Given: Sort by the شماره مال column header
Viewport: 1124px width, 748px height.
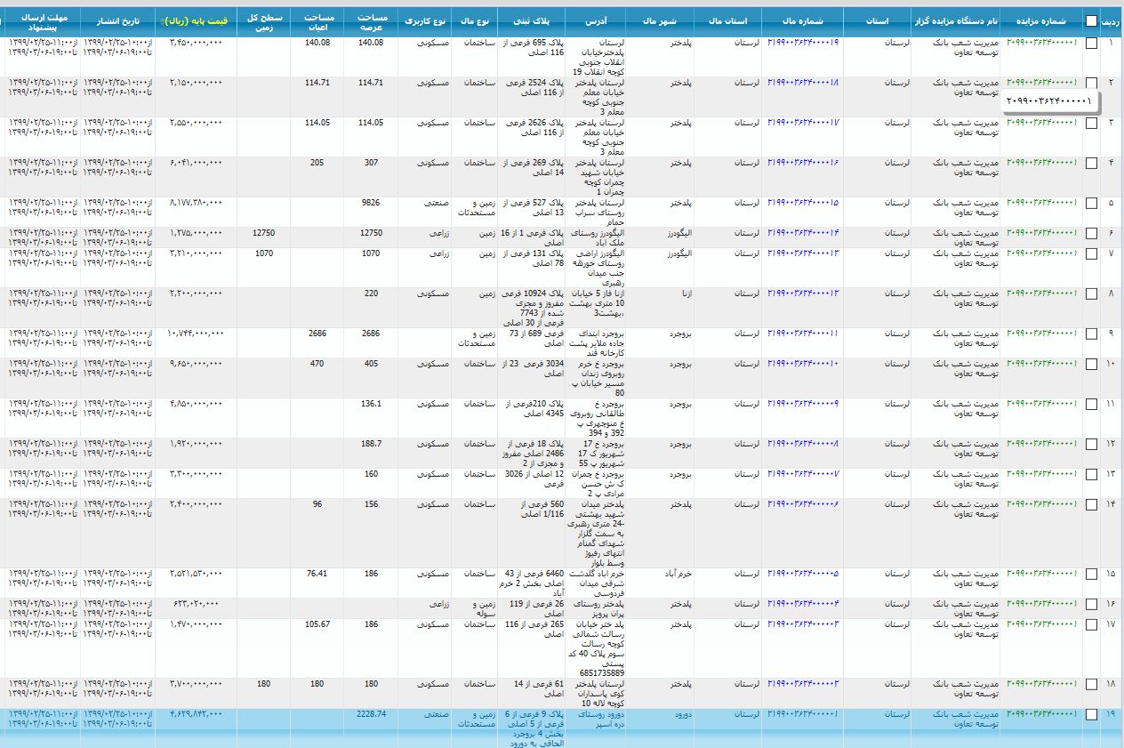Looking at the screenshot, I should tap(805, 20).
